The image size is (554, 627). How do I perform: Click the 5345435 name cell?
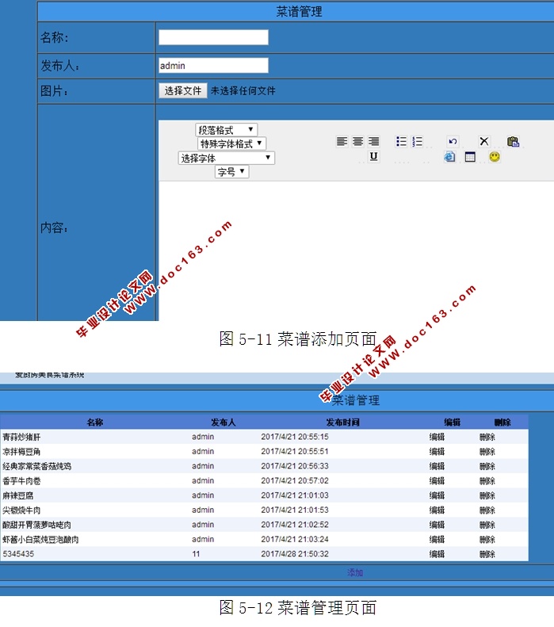(x=18, y=554)
